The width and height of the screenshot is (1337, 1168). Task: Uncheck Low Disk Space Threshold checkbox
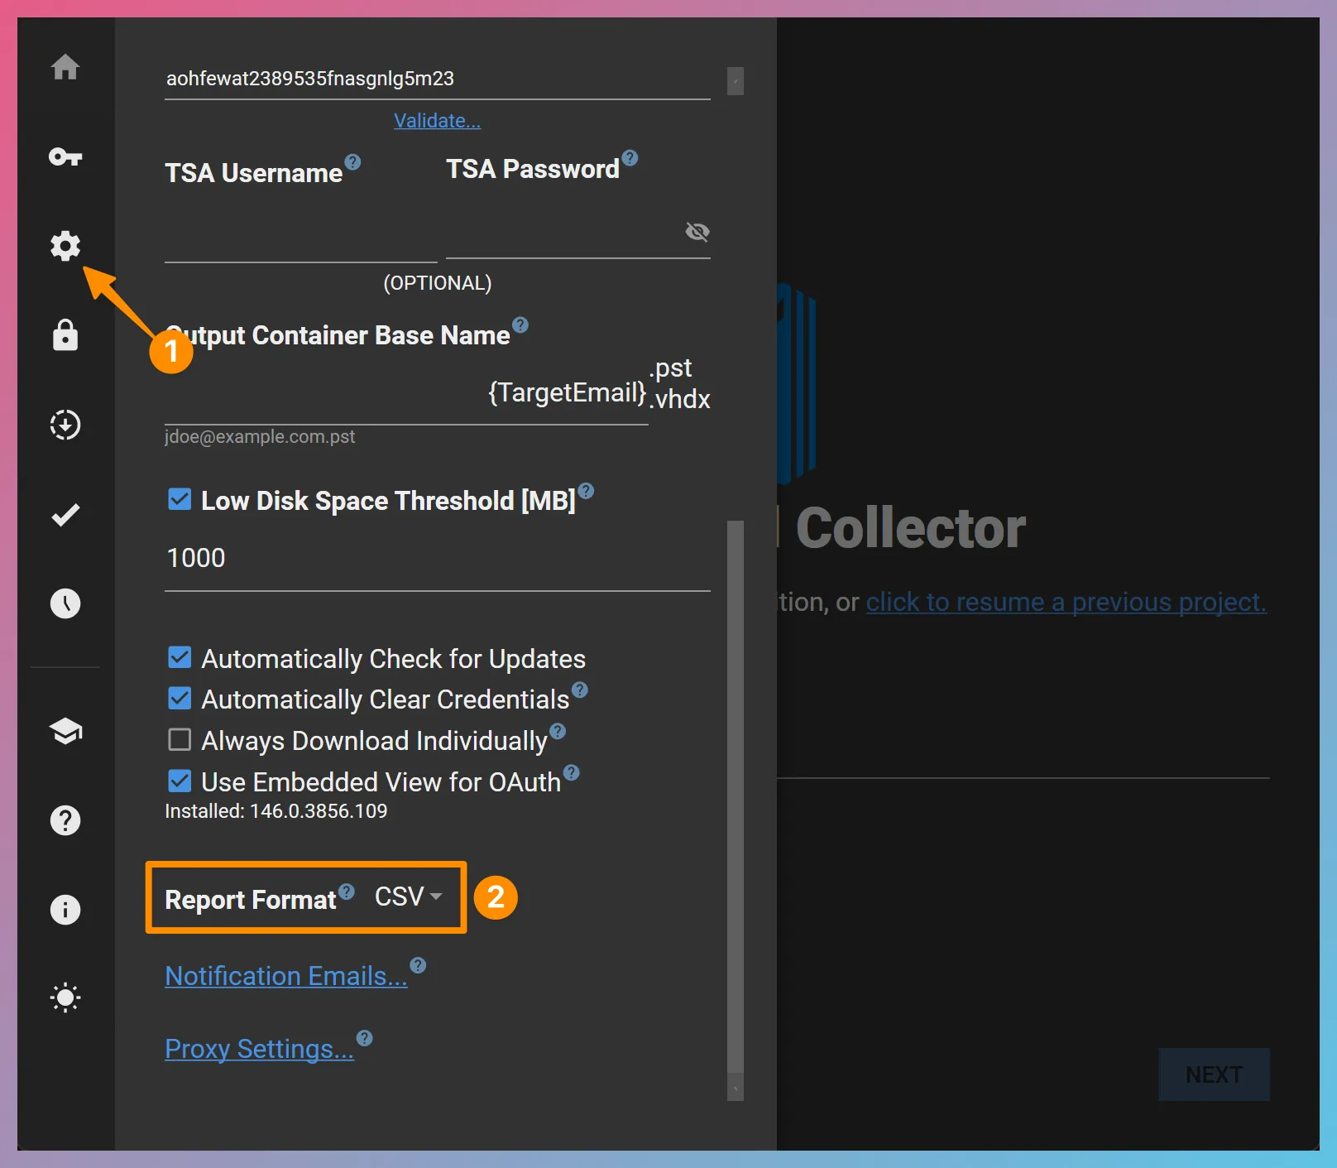coord(180,499)
